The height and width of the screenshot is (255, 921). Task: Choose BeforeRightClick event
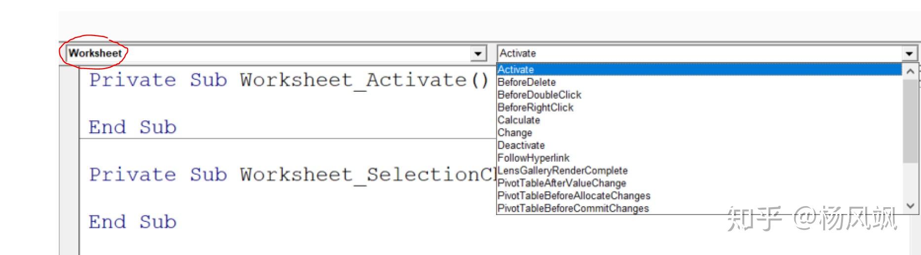coord(536,108)
